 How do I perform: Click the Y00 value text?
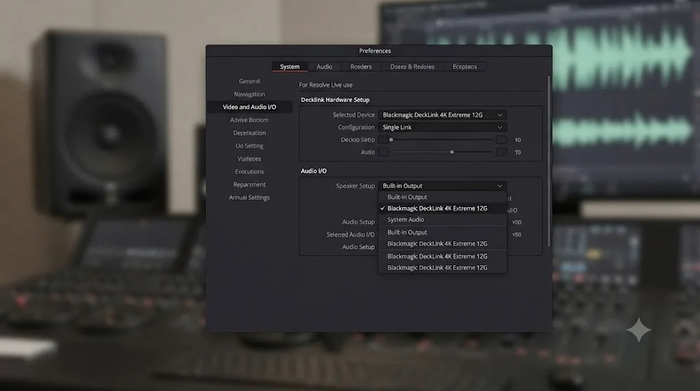[517, 222]
